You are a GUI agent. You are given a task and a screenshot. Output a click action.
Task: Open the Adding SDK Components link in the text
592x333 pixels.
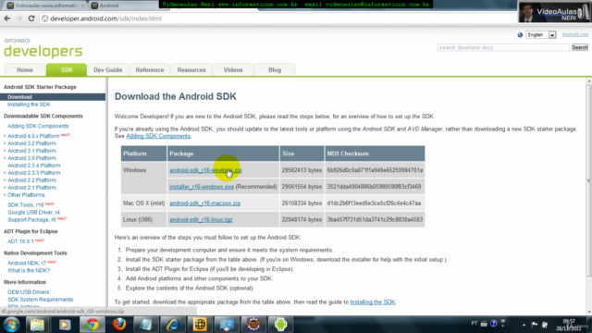click(158, 136)
